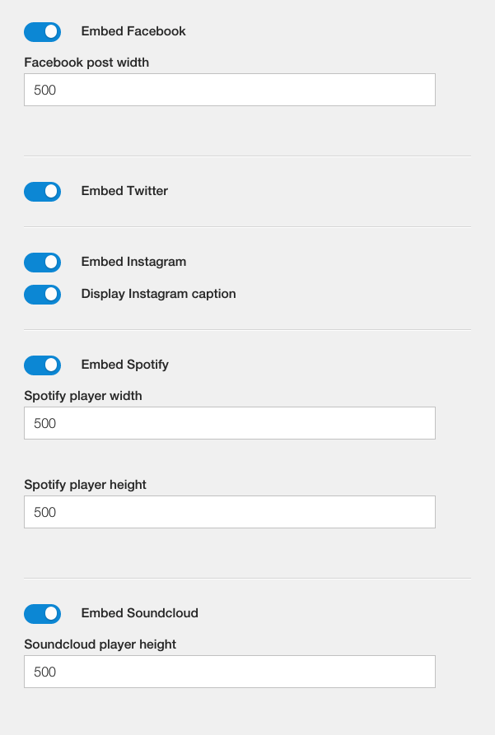Click the "Display Instagram caption" label
Viewport: 495px width, 735px height.
click(x=159, y=294)
